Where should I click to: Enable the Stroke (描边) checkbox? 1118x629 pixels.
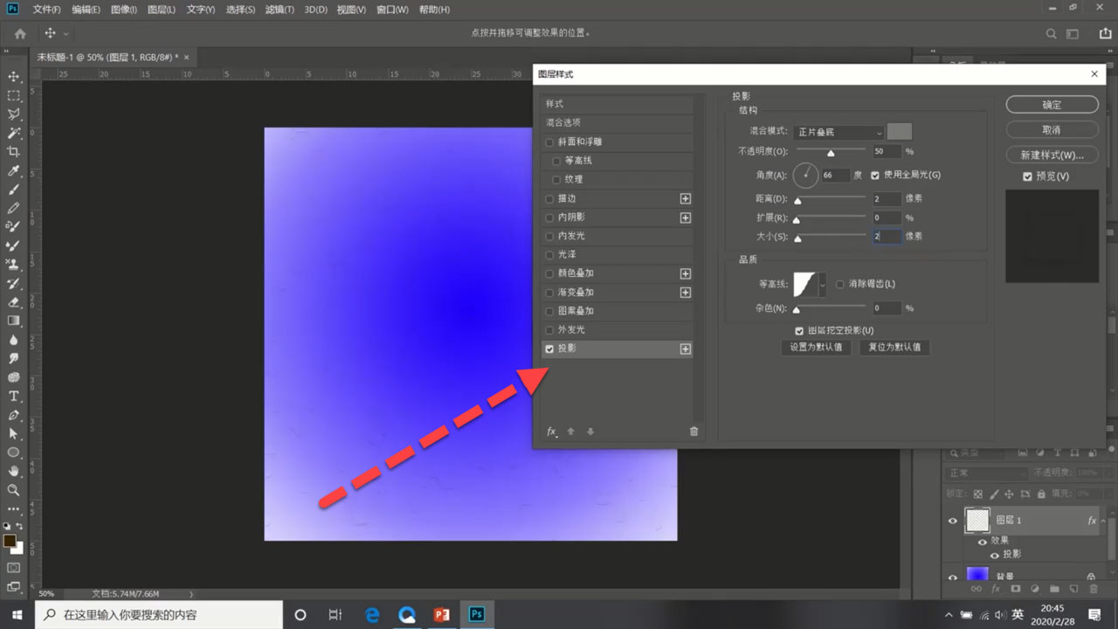coord(549,198)
